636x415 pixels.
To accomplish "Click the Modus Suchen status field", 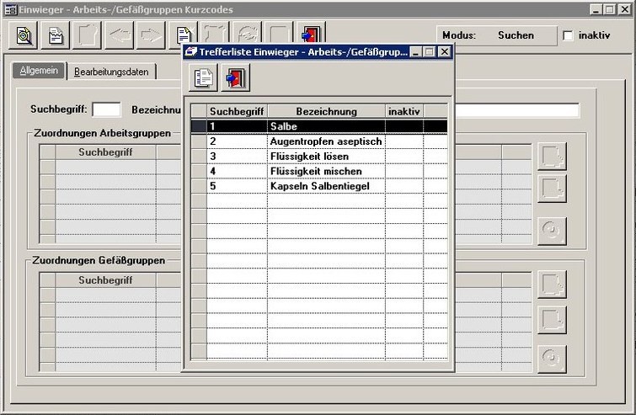I will (497, 35).
